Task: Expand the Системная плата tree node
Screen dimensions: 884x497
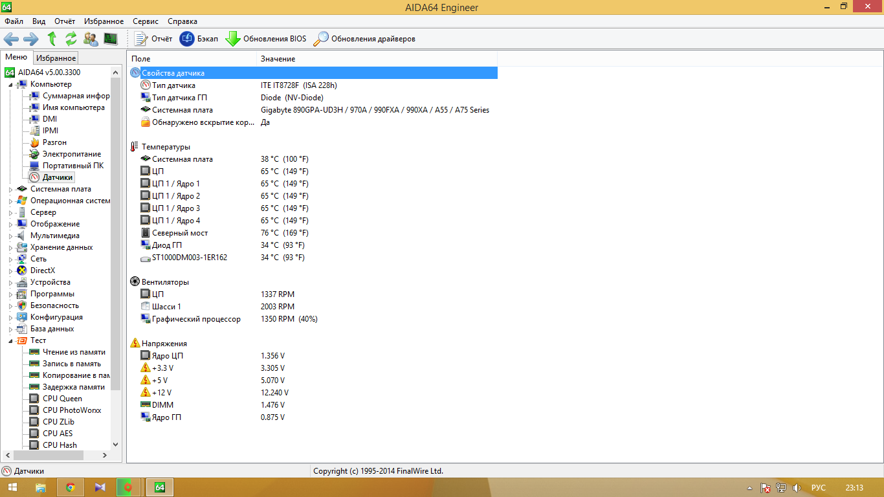Action: pyautogui.click(x=10, y=189)
